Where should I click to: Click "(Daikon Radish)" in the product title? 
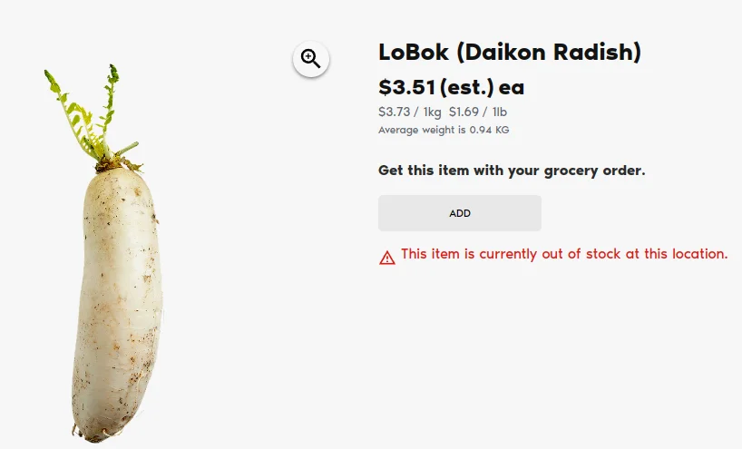click(x=548, y=53)
